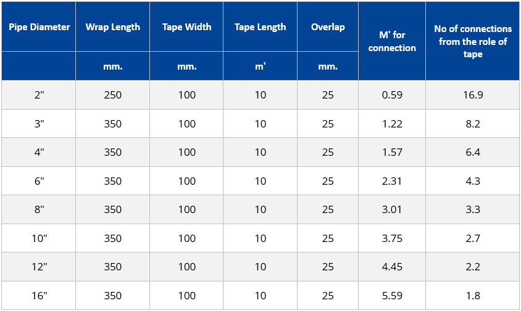Screen dimensions: 521x311
Task: Select the 0.59 connection value
Action: click(392, 95)
